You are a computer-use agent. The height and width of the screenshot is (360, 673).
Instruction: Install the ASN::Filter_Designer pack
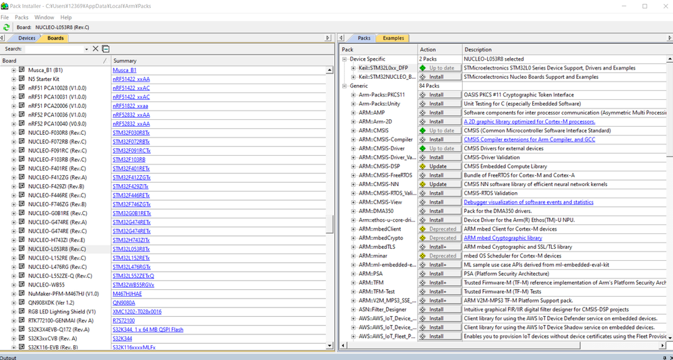440,309
